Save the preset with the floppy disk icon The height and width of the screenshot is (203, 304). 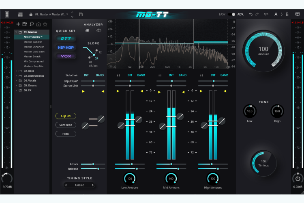point(81,14)
